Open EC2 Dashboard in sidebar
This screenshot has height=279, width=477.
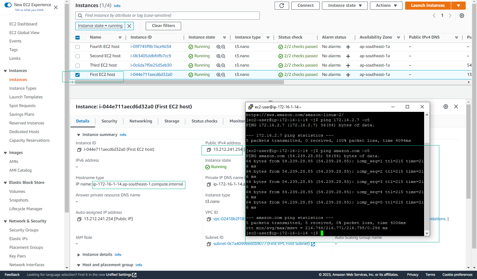click(23, 24)
